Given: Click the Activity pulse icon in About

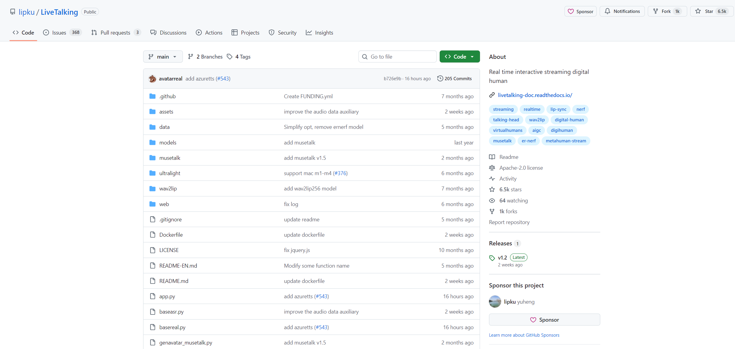Looking at the screenshot, I should pyautogui.click(x=492, y=179).
